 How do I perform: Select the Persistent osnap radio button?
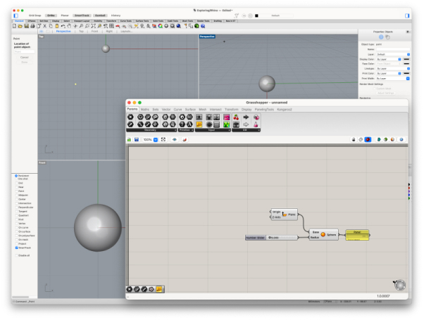tap(16, 176)
